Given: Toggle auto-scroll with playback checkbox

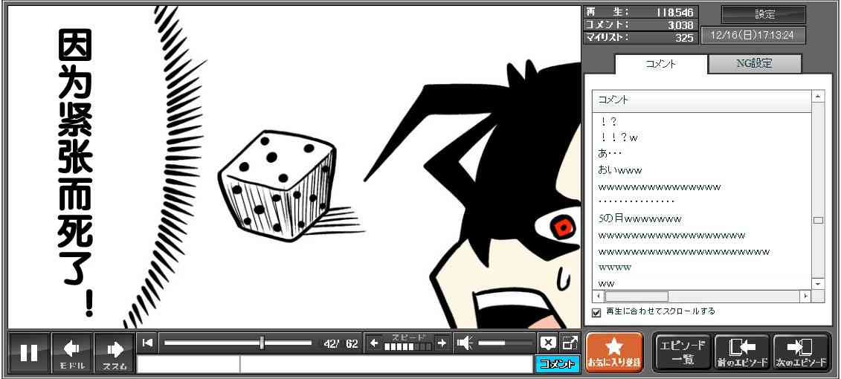Looking at the screenshot, I should tap(596, 313).
